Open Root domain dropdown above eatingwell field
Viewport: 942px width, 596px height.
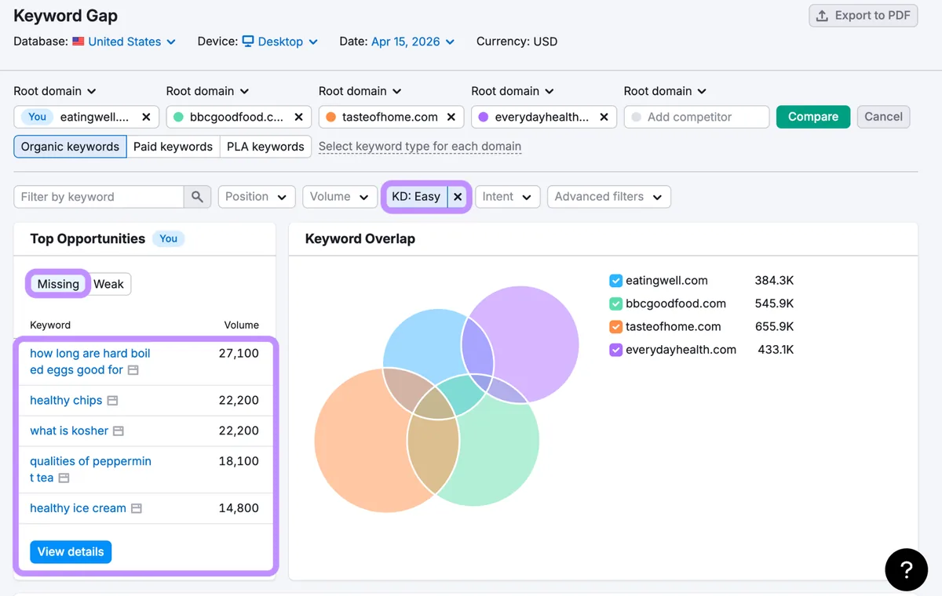pyautogui.click(x=55, y=91)
